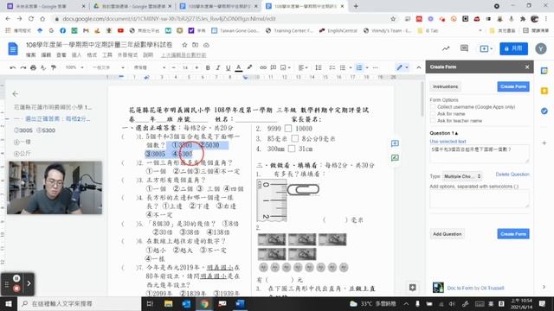Apply bold formatting
This screenshot has height=311, width=554.
[x=208, y=67]
